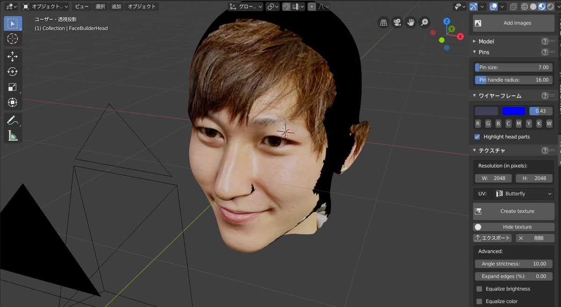Toggle the Highlight head parts checkbox
The width and height of the screenshot is (561, 307).
(477, 136)
